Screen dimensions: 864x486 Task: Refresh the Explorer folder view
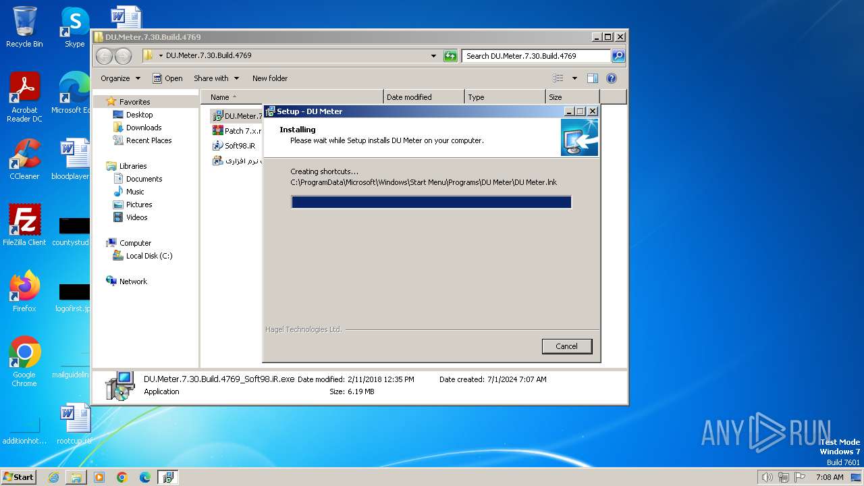click(450, 56)
